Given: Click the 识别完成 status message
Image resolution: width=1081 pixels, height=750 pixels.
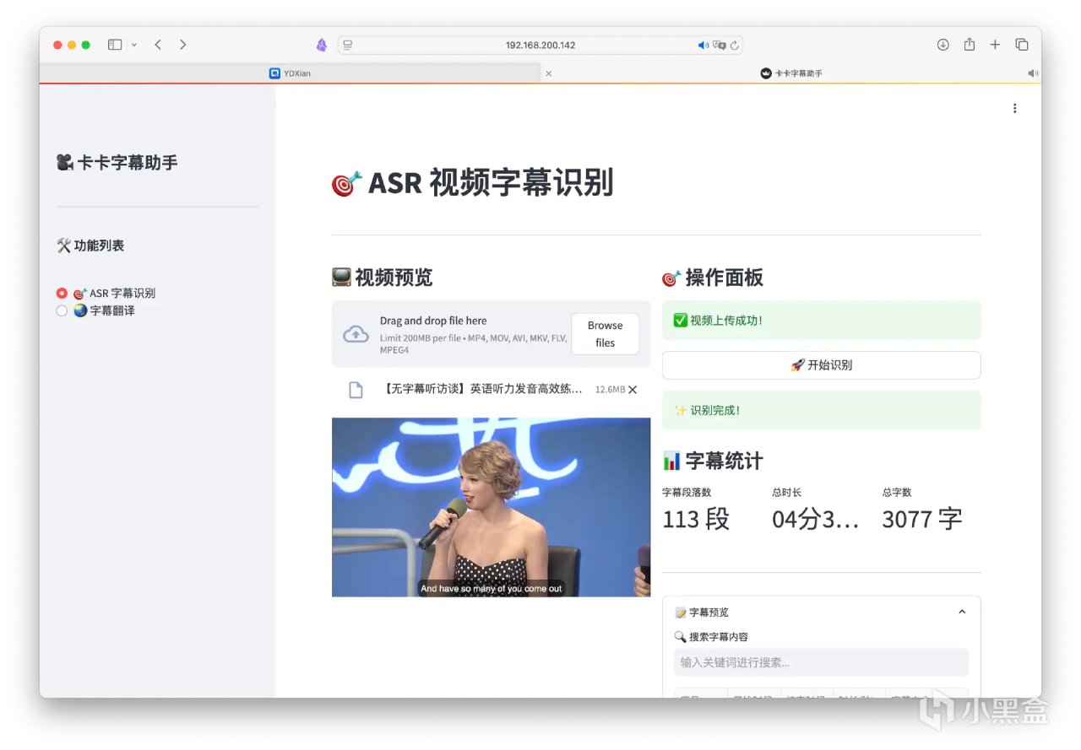Looking at the screenshot, I should coord(822,410).
